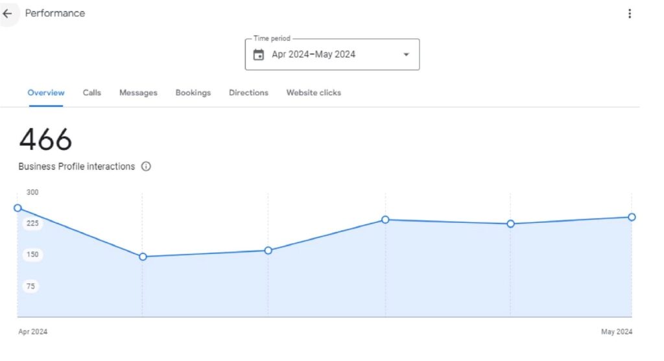Expand the Time period dropdown arrow
The image size is (664, 361).
pos(407,54)
